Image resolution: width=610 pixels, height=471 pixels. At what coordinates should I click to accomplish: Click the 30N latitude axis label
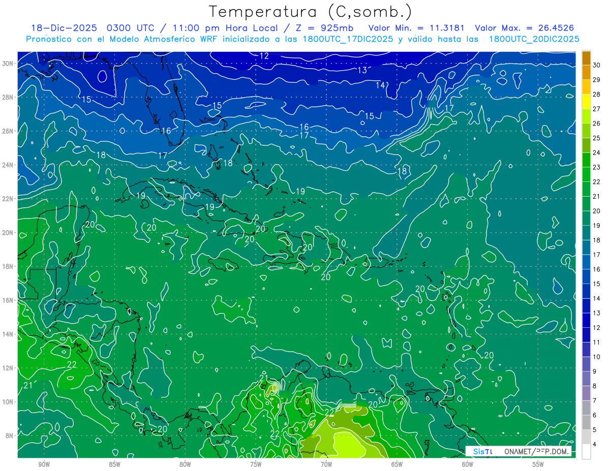click(x=8, y=63)
